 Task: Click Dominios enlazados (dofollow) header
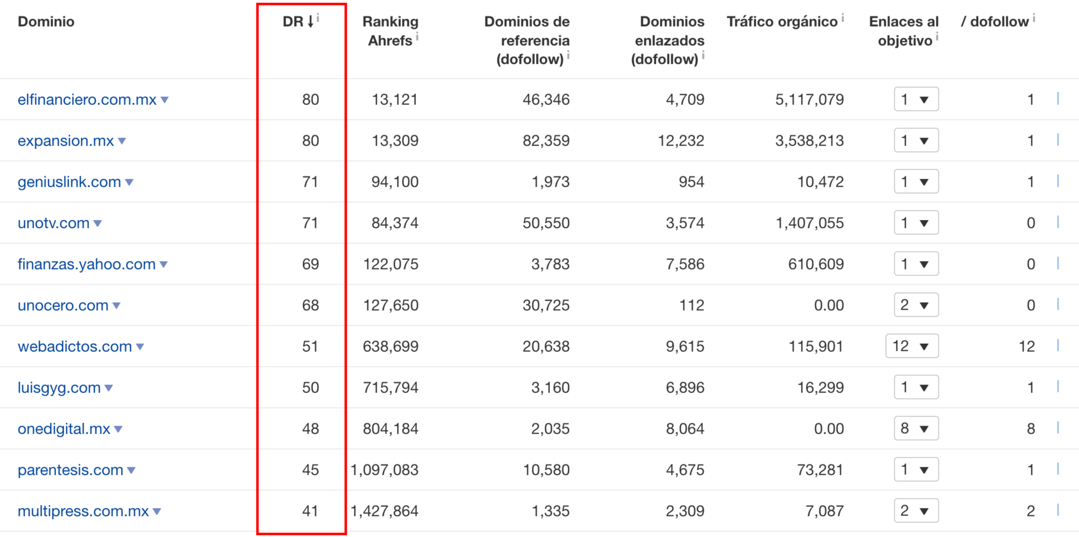(x=667, y=40)
